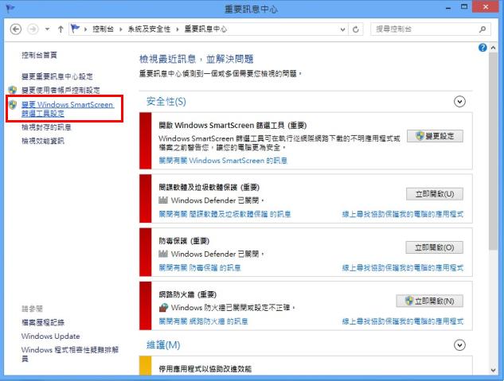The width and height of the screenshot is (504, 381).
Task: Click Defender icon in 防毒保護 row
Action: coord(163,254)
